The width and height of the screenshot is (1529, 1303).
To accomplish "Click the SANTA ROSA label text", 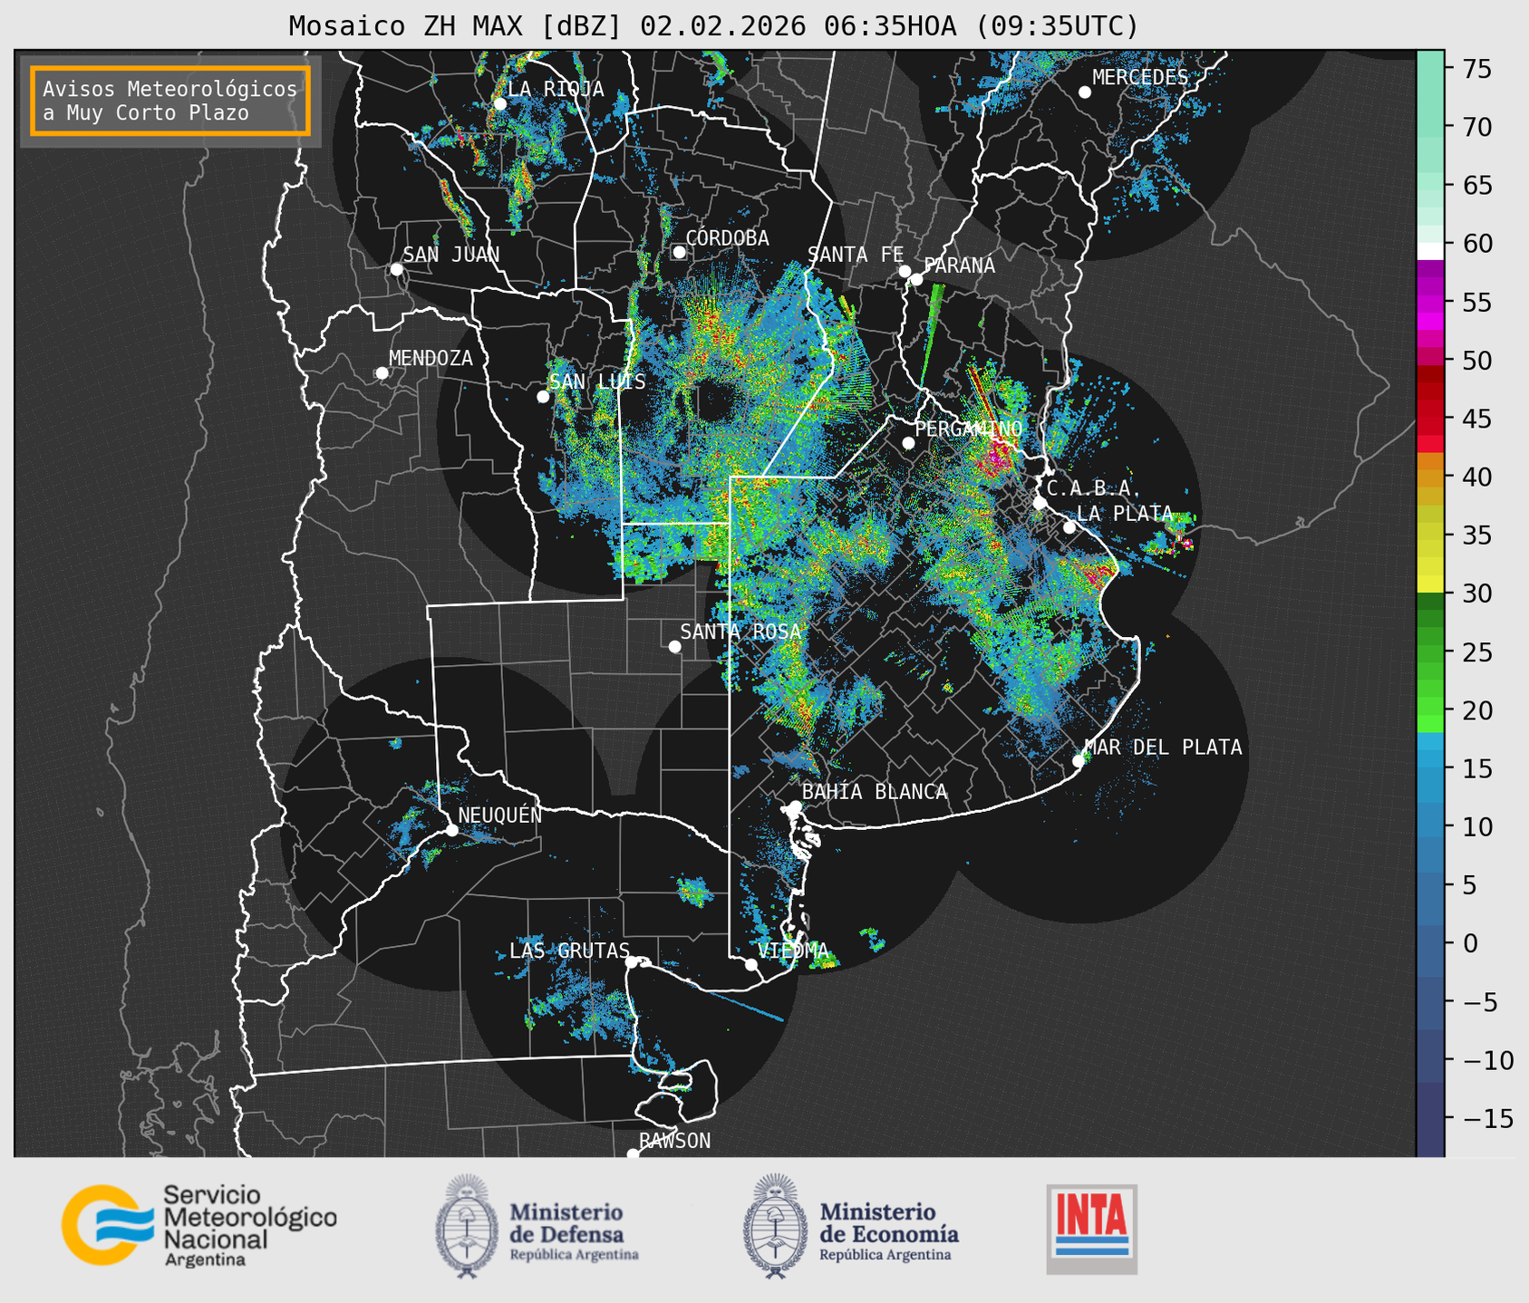I will [x=740, y=632].
